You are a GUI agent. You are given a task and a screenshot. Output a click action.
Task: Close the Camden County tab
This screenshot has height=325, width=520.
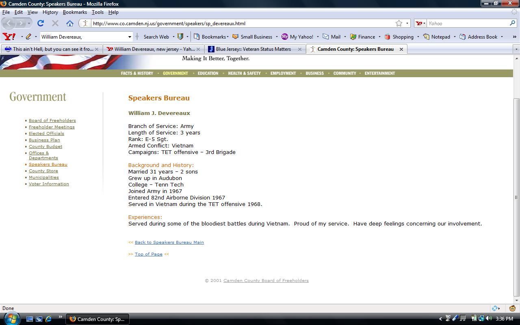point(401,49)
